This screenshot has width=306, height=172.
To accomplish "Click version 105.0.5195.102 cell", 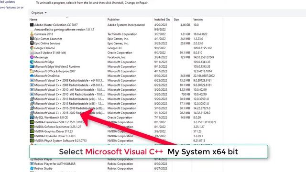I will click(x=202, y=48).
